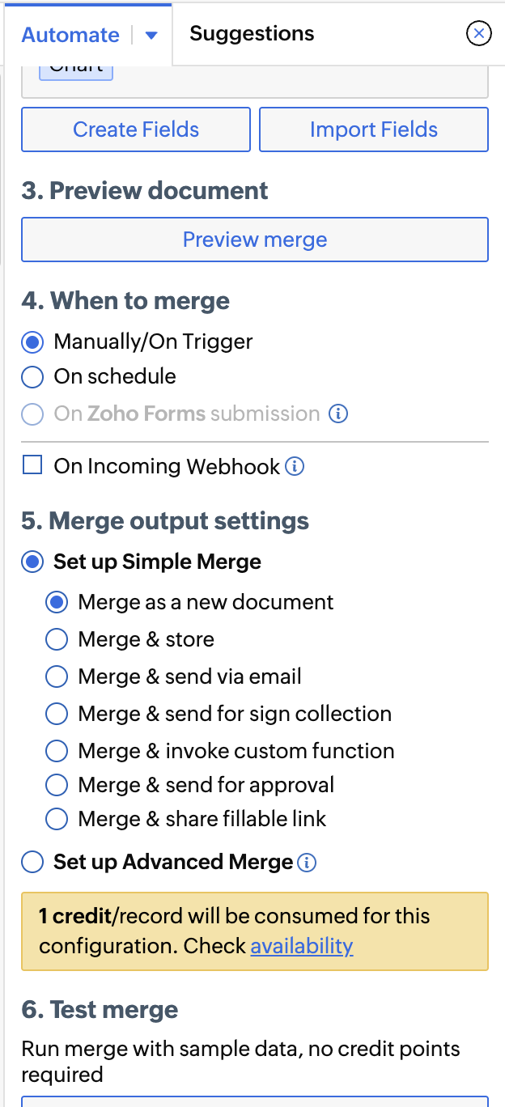This screenshot has width=505, height=1107.
Task: Close the Automate side panel
Action: pos(479,33)
